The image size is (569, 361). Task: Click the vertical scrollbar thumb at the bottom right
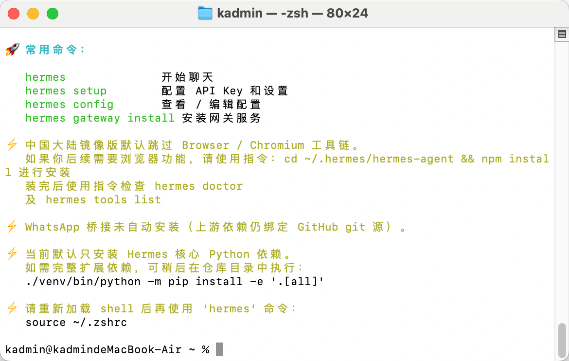pyautogui.click(x=562, y=340)
